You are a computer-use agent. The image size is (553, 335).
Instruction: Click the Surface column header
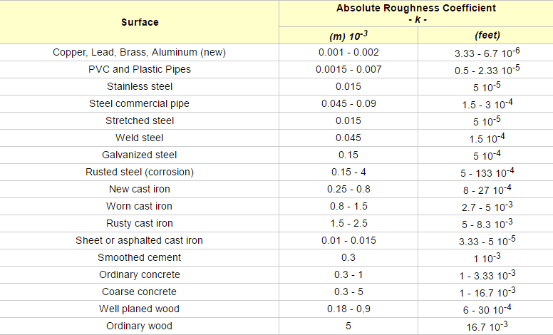click(139, 22)
